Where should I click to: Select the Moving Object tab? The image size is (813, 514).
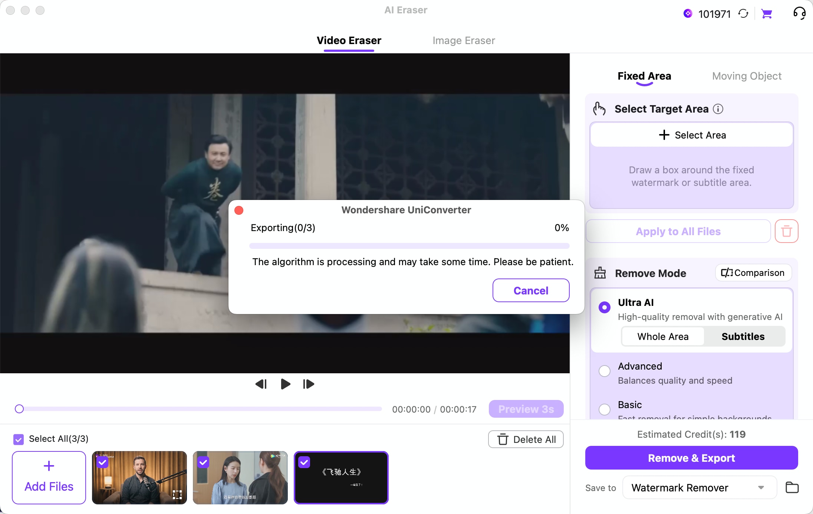coord(747,76)
